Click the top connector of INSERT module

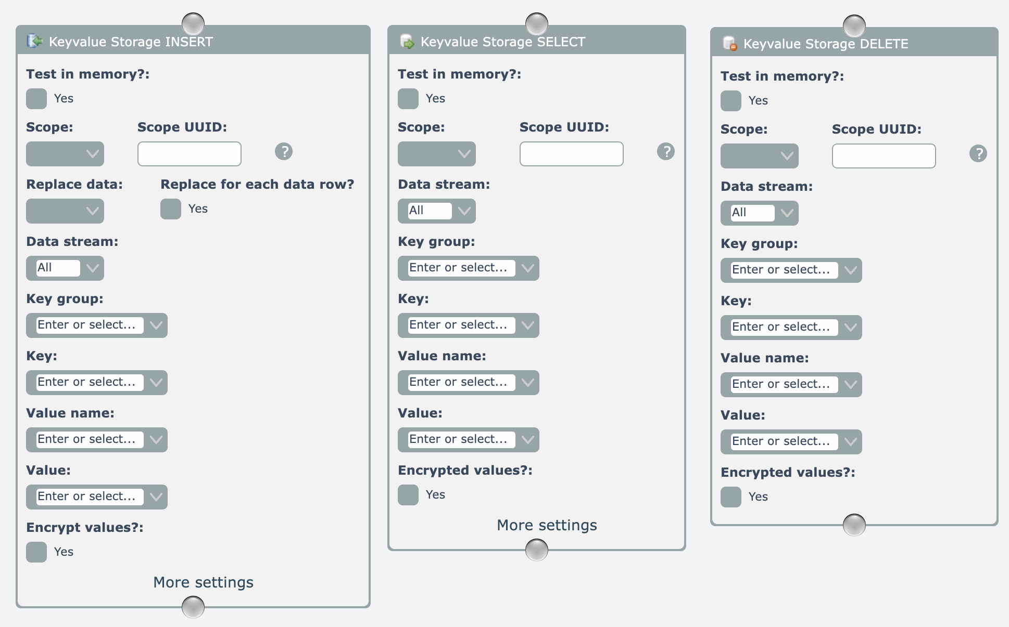(193, 23)
